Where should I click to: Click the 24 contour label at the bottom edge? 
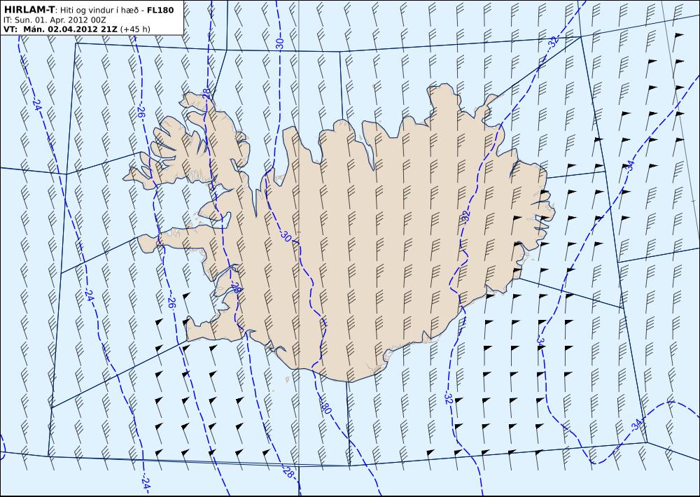(x=146, y=484)
